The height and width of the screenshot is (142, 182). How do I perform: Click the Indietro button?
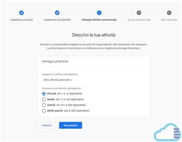click(x=46, y=125)
